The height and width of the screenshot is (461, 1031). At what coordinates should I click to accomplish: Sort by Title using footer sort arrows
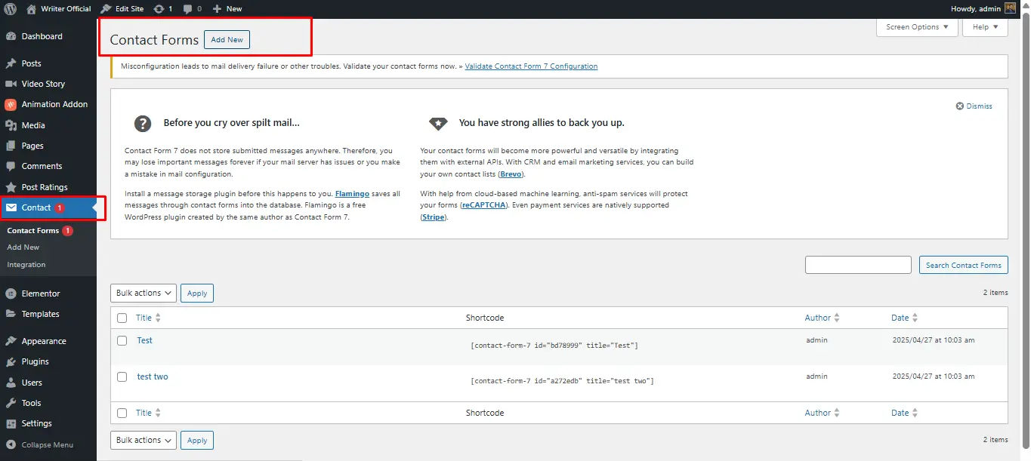point(158,413)
